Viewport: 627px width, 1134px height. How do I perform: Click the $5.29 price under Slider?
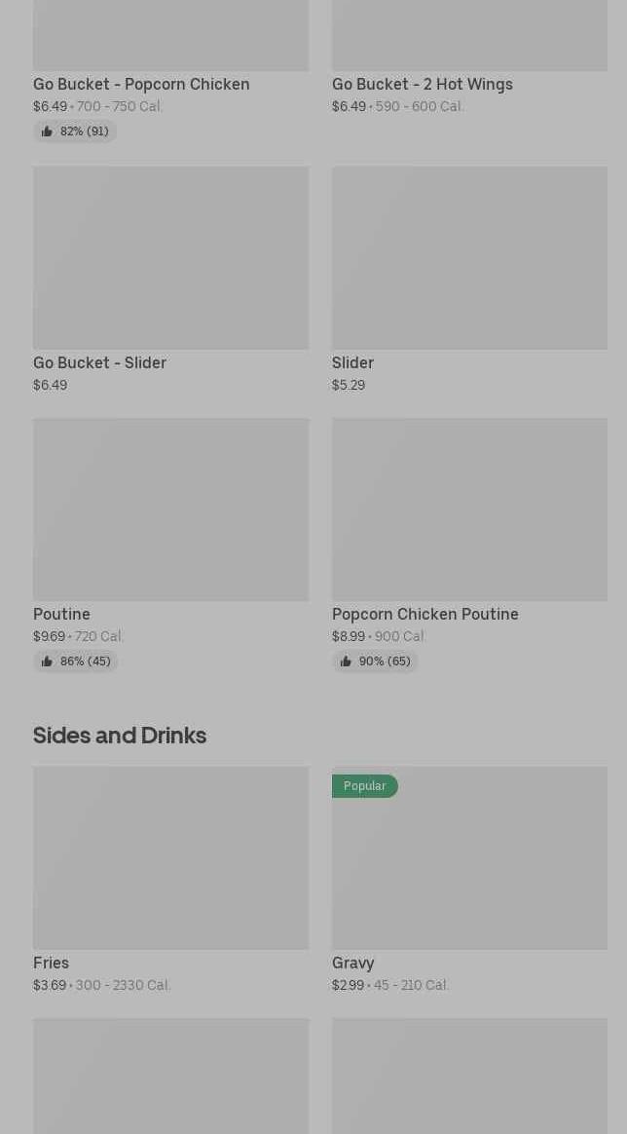pos(349,386)
